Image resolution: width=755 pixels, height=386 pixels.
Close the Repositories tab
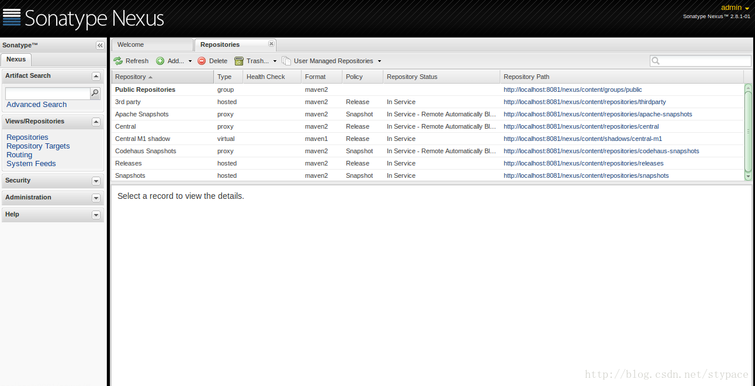pos(271,44)
